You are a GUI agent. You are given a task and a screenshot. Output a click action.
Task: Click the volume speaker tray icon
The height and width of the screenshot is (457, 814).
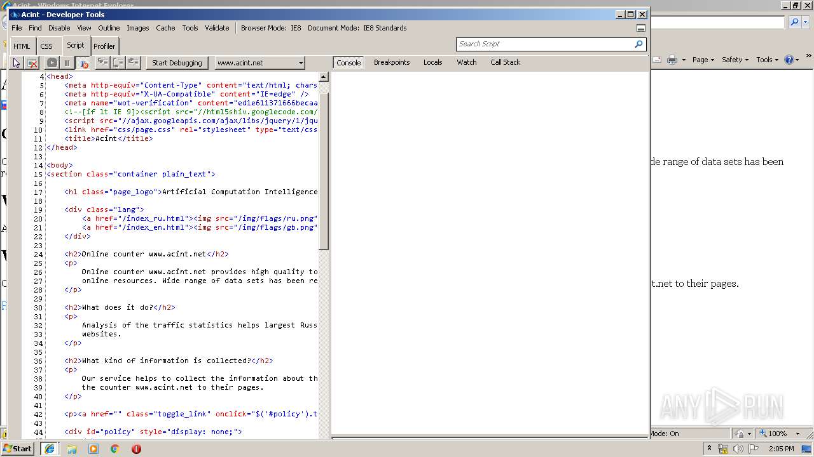point(738,449)
